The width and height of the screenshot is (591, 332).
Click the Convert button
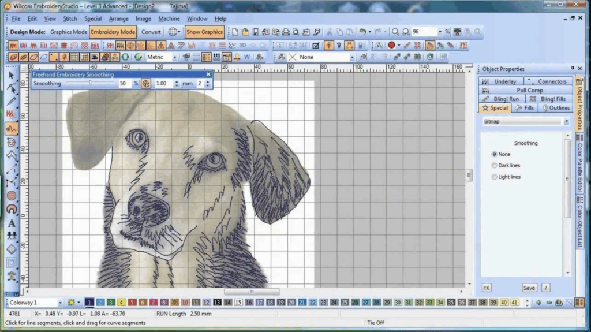(x=151, y=32)
